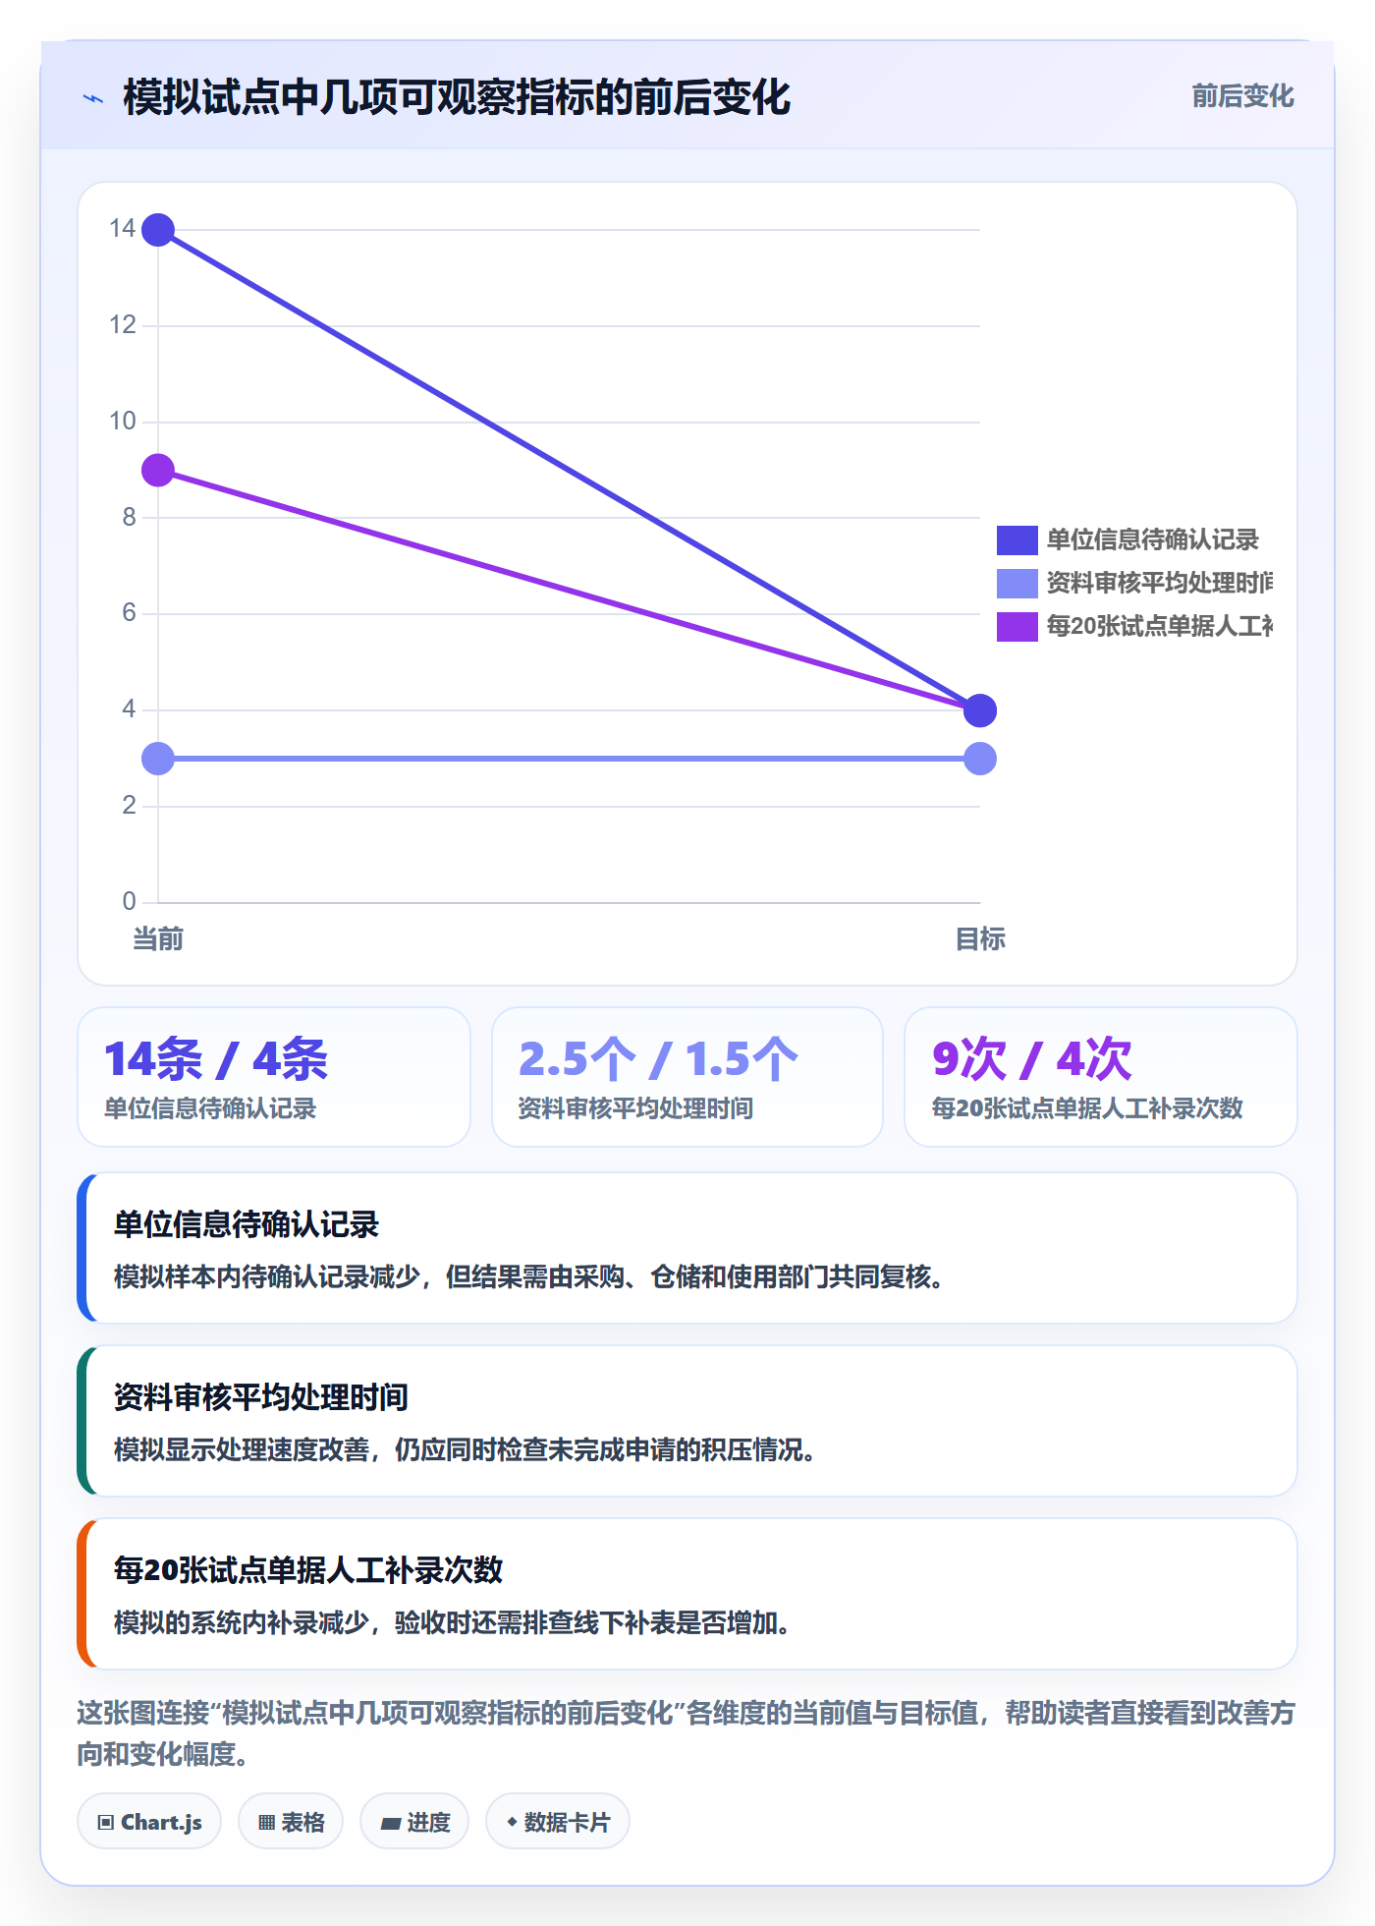Click the 资料审核平均处理时 legend label
Screen dimensions: 1375x1926
[x=1159, y=583]
